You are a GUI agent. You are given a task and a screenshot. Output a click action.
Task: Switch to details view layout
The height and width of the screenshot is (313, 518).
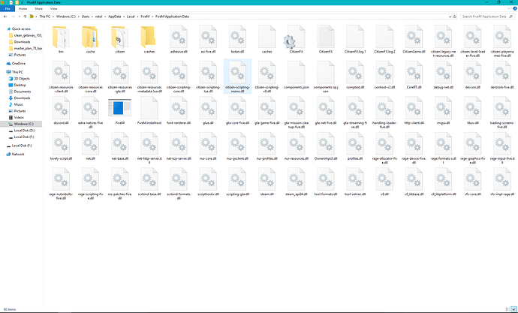point(507,310)
